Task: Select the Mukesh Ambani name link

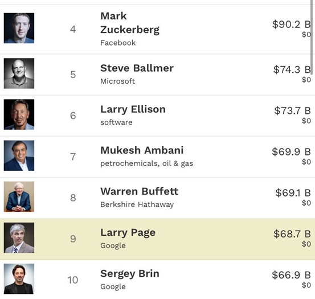Action: [x=142, y=150]
